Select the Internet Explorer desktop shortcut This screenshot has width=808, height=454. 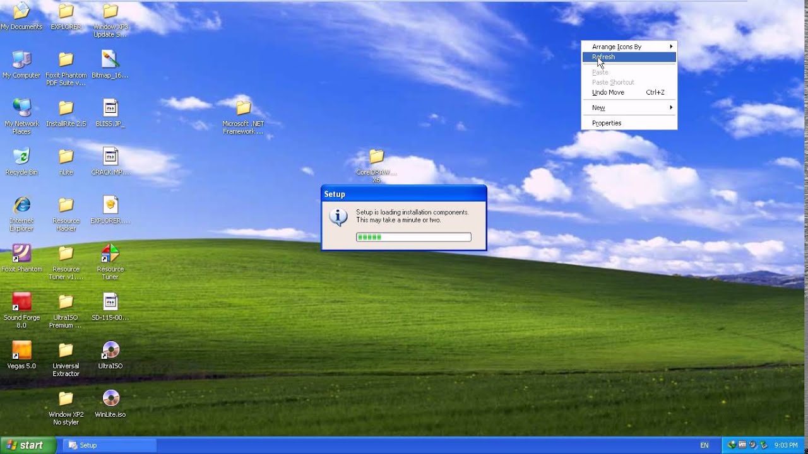point(21,205)
